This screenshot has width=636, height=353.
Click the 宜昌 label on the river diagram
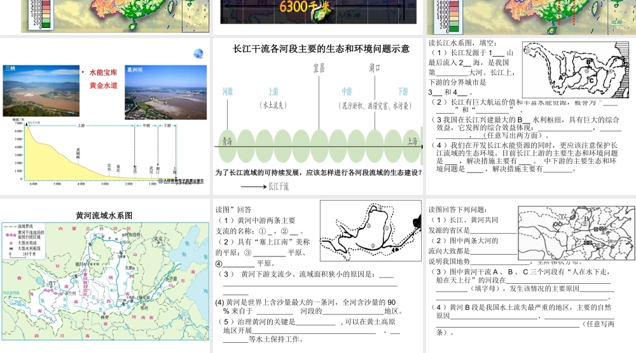319,68
